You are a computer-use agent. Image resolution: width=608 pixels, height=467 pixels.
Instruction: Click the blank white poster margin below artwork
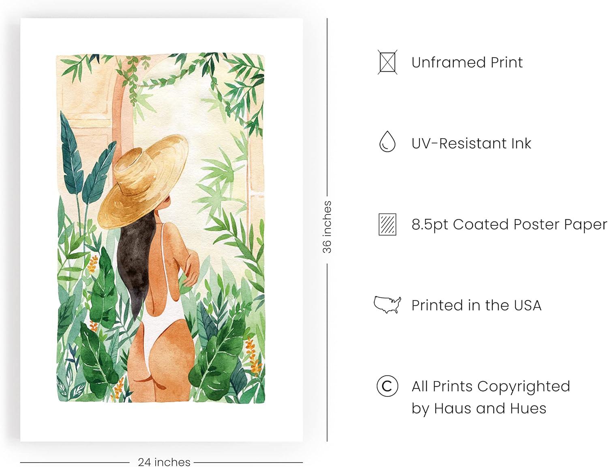point(162,422)
